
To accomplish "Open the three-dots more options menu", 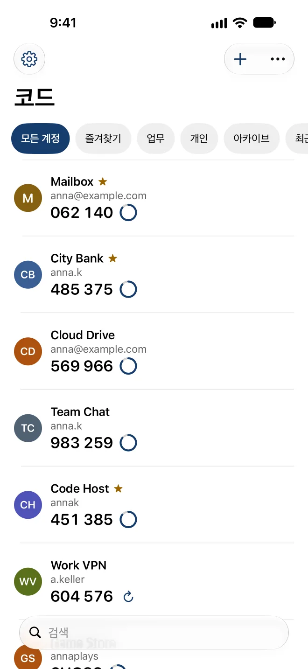I will (278, 59).
